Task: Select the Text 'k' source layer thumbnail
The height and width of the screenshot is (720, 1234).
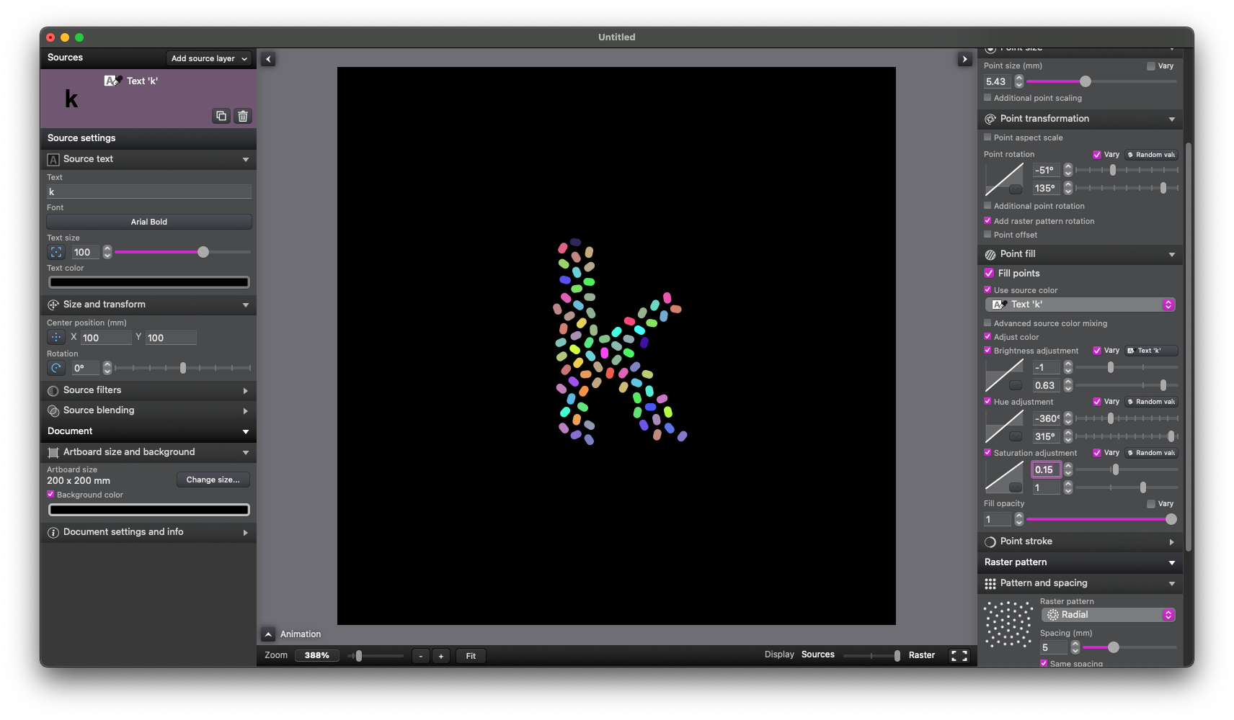Action: tap(71, 99)
